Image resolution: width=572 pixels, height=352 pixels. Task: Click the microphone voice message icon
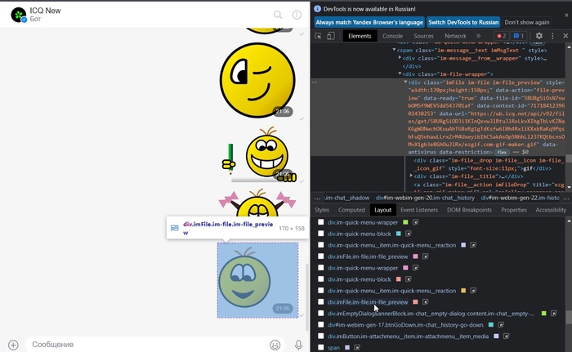point(298,345)
